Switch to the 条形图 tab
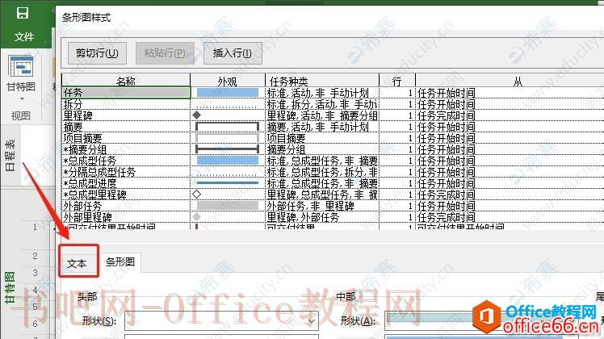This screenshot has width=604, height=339. tap(120, 262)
